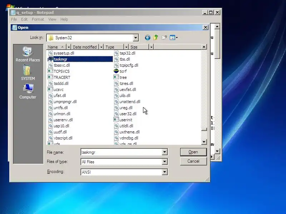Screen dimensions: 286x214
Task: Select uexfat.dll file
Action: (125, 90)
